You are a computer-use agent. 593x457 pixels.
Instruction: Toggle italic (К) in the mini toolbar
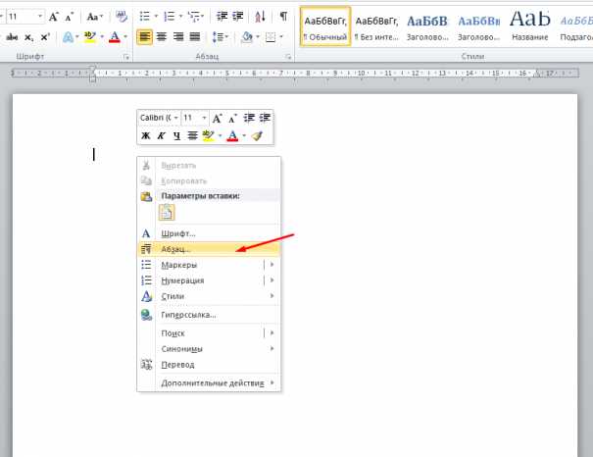pyautogui.click(x=162, y=135)
